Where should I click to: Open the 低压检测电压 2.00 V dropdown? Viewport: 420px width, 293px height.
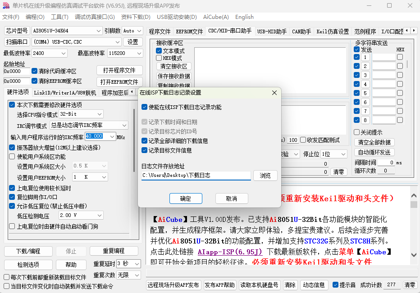[81, 215]
